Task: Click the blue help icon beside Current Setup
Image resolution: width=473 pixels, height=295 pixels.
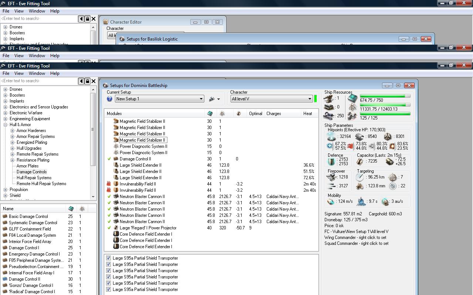Action: click(109, 99)
